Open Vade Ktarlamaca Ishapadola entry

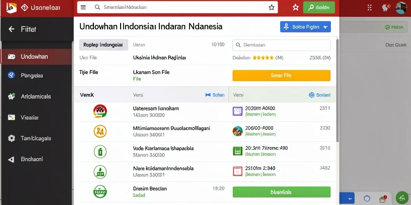(163, 149)
